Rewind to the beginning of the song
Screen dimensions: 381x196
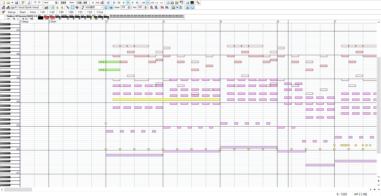(x=114, y=3)
